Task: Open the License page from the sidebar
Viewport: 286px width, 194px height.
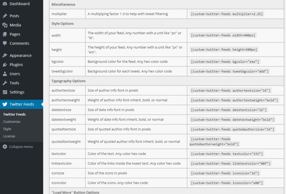Action: pos(9,136)
